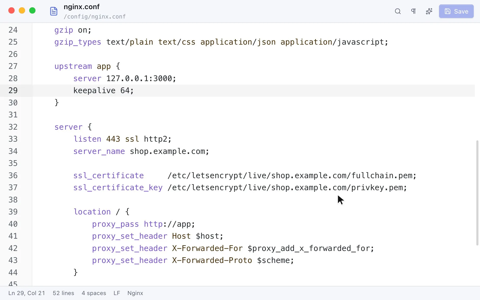Click 'listen 443 ssl http2;' line
Screen dimensions: 480x300
(122, 139)
